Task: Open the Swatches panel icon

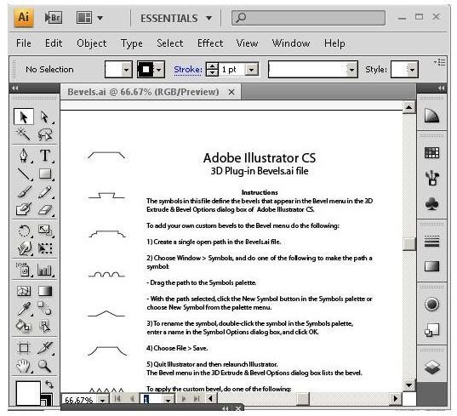Action: point(431,152)
